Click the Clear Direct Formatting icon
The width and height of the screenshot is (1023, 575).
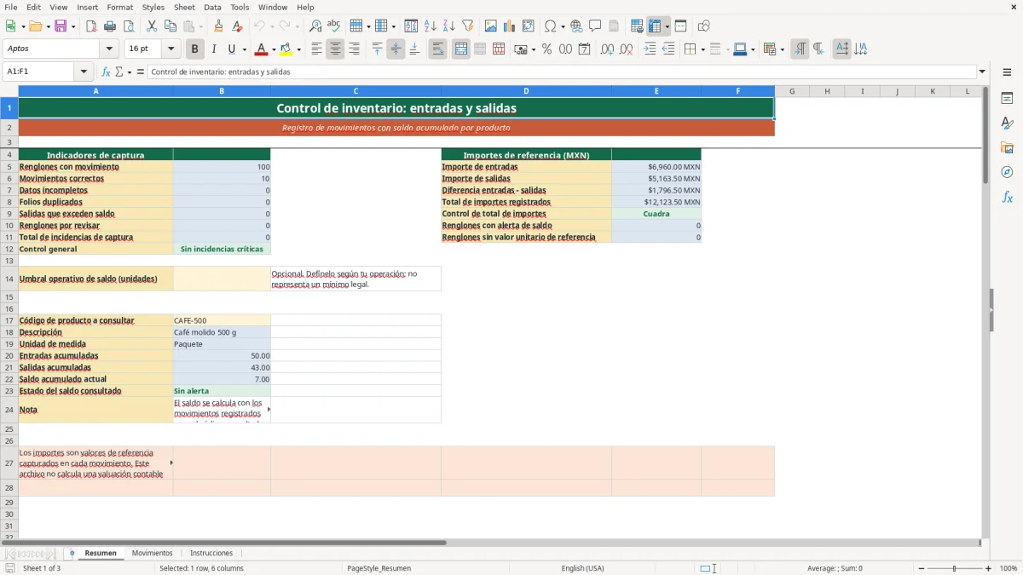(238, 26)
